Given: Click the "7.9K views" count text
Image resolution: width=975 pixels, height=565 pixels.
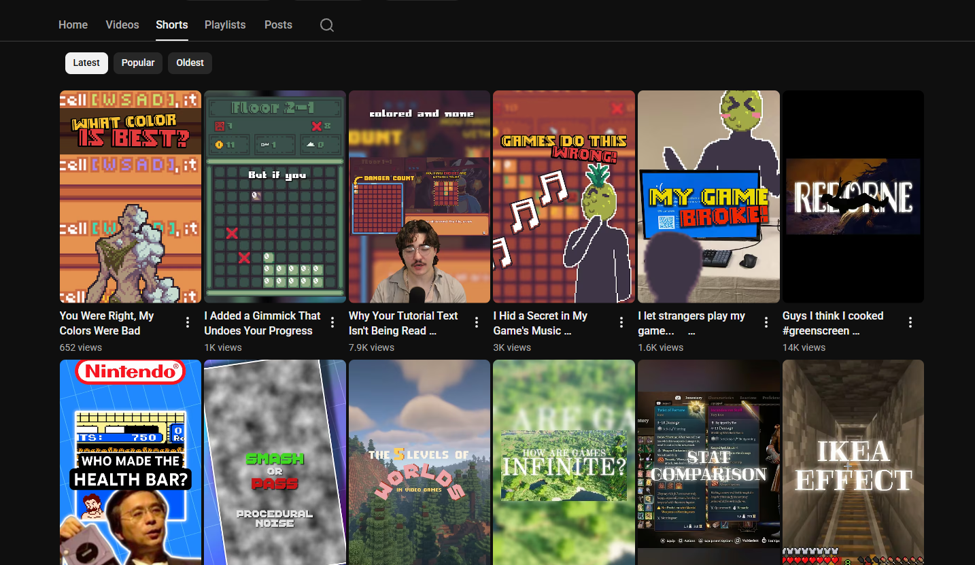Looking at the screenshot, I should pyautogui.click(x=372, y=347).
